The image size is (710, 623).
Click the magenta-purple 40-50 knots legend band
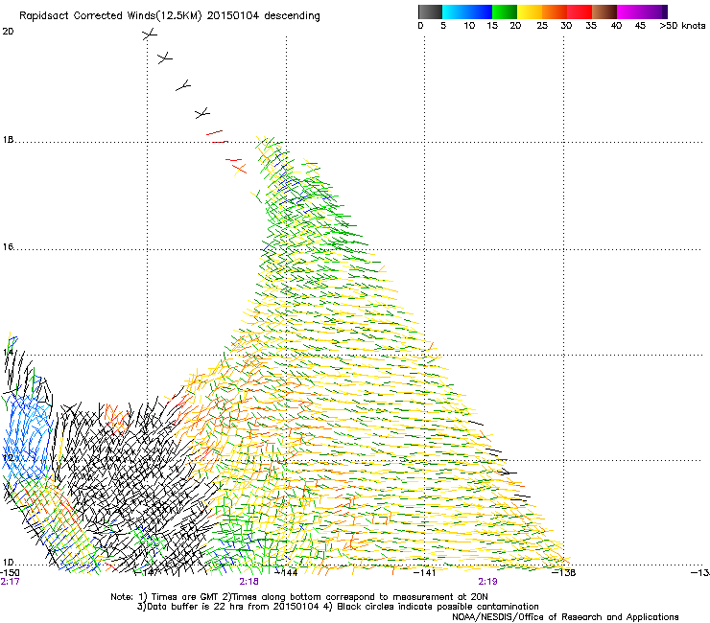[642, 12]
